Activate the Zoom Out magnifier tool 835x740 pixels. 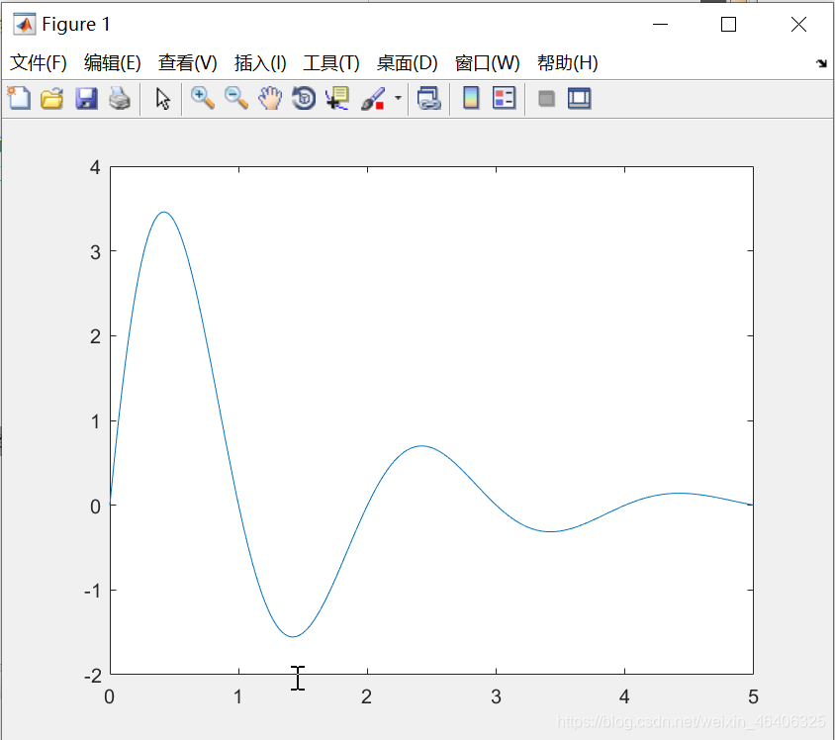(235, 99)
